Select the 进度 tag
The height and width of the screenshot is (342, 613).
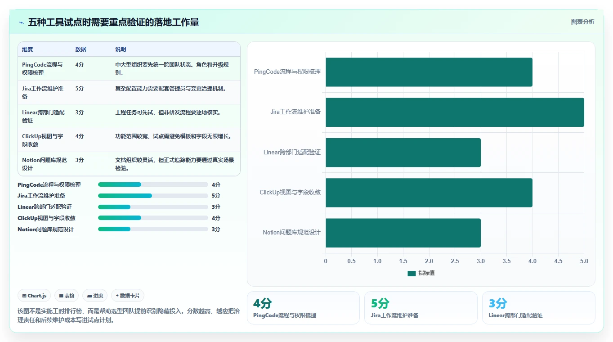pyautogui.click(x=95, y=296)
